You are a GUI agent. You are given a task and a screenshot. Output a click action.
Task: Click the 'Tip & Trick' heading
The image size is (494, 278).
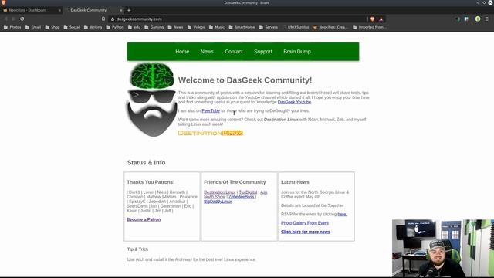pyautogui.click(x=137, y=249)
